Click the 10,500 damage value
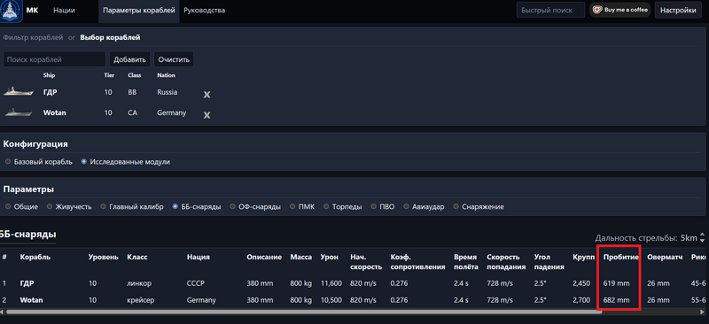The width and height of the screenshot is (709, 324). coord(331,300)
